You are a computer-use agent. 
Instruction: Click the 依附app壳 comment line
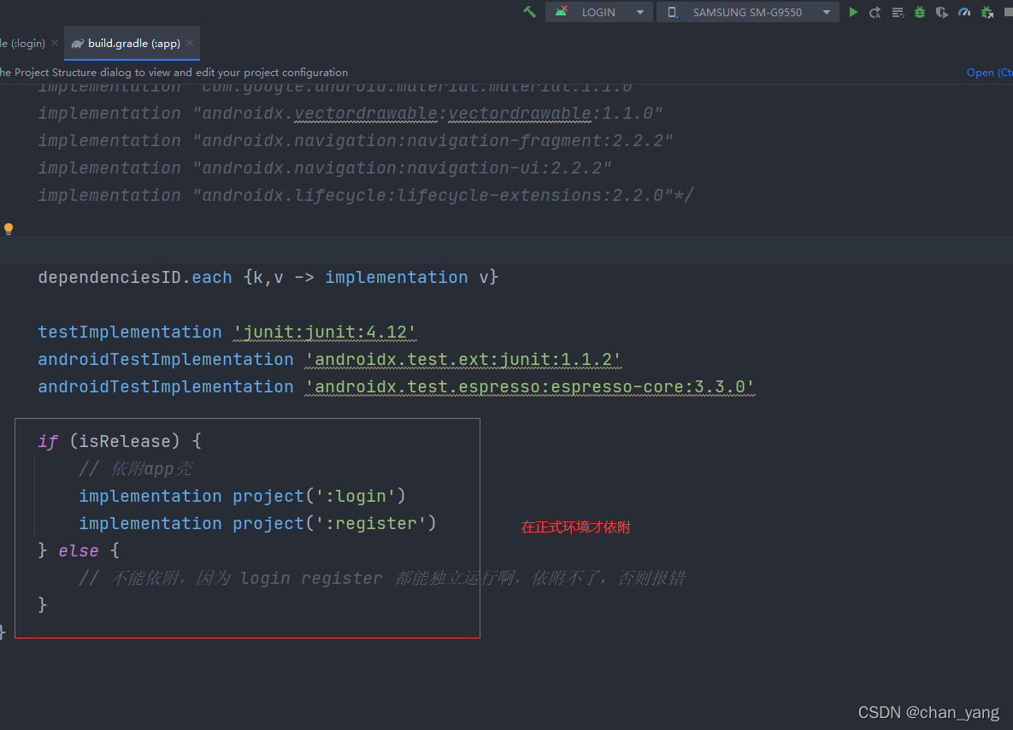pyautogui.click(x=136, y=468)
